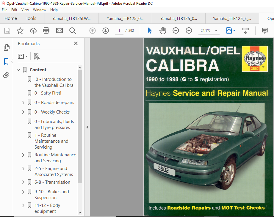Choose the selection arrow tool

[x=150, y=31]
